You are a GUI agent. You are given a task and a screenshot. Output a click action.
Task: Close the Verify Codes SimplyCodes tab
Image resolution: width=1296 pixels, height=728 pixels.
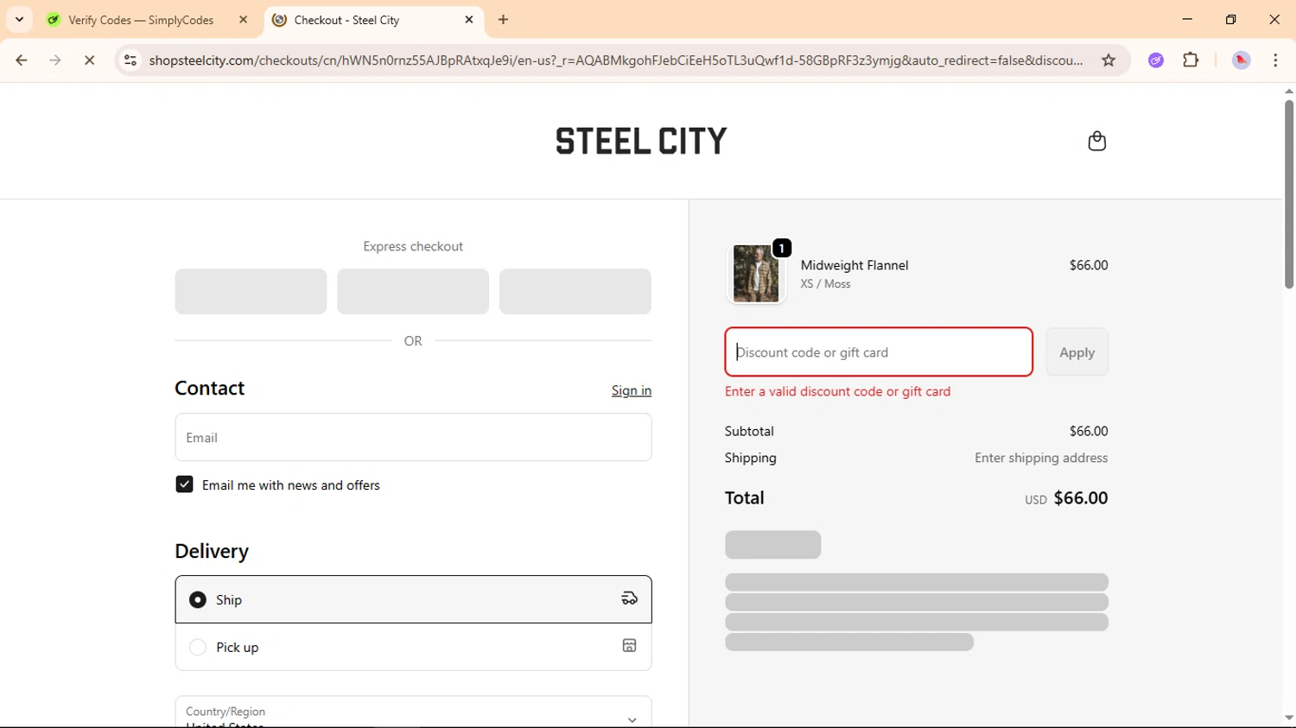pyautogui.click(x=243, y=20)
